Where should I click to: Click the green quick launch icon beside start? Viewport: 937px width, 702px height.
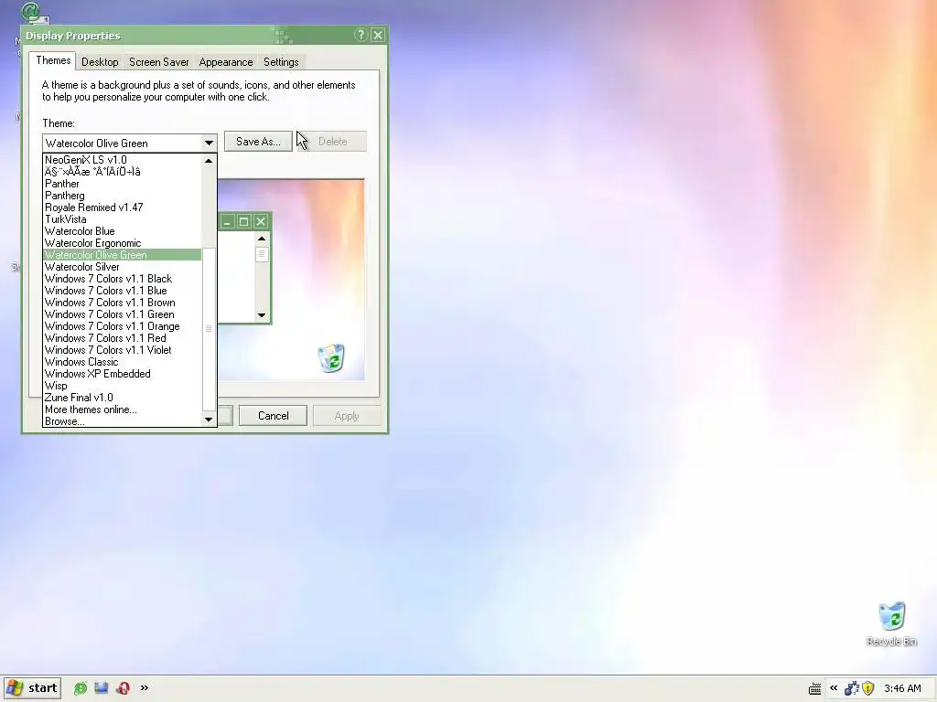[81, 688]
